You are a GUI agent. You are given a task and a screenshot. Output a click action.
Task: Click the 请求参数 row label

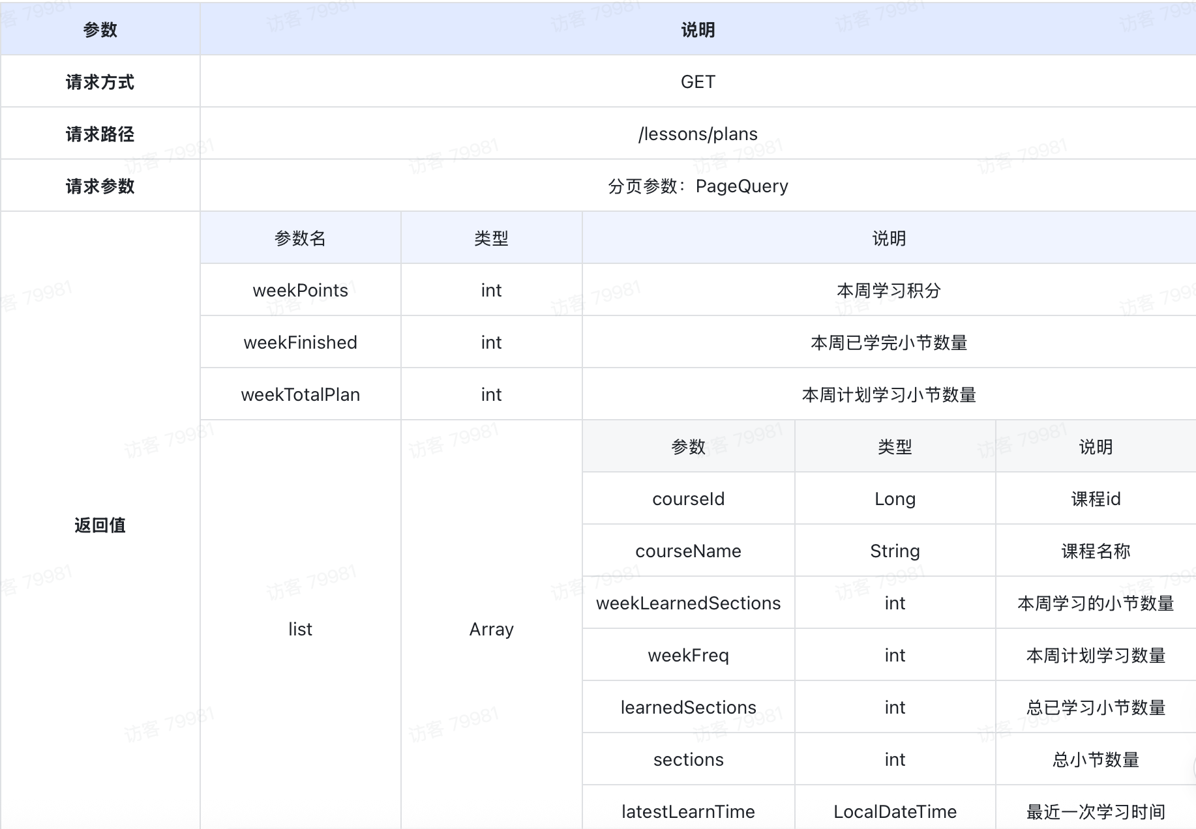[100, 186]
